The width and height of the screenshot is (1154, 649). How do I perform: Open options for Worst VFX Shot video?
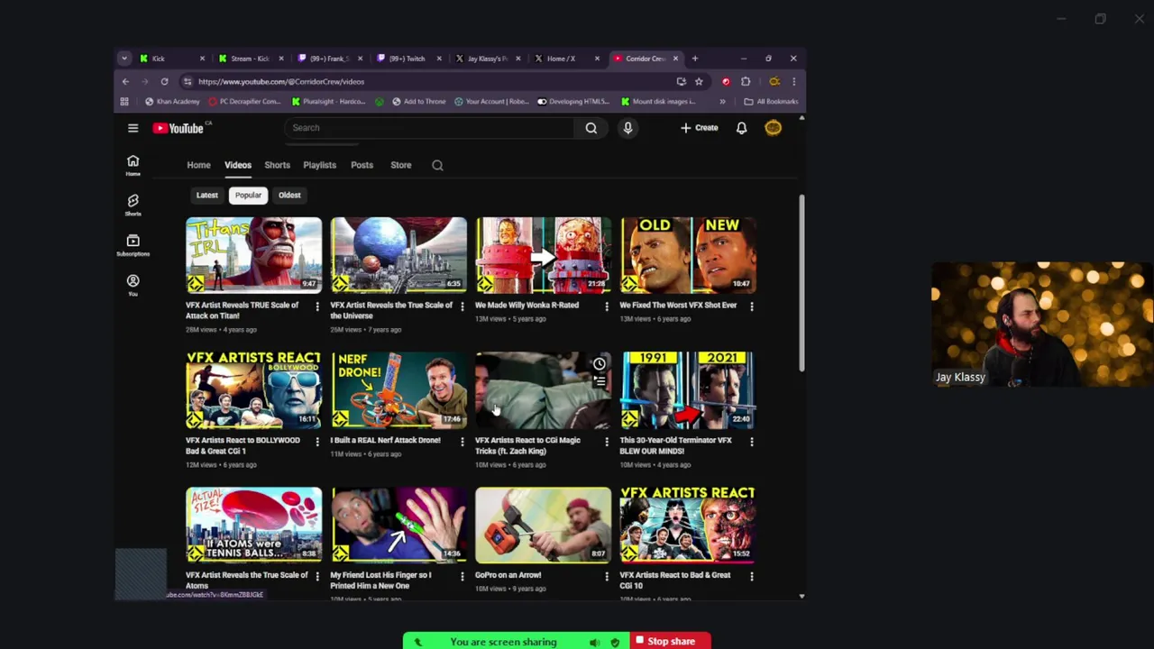pos(751,306)
